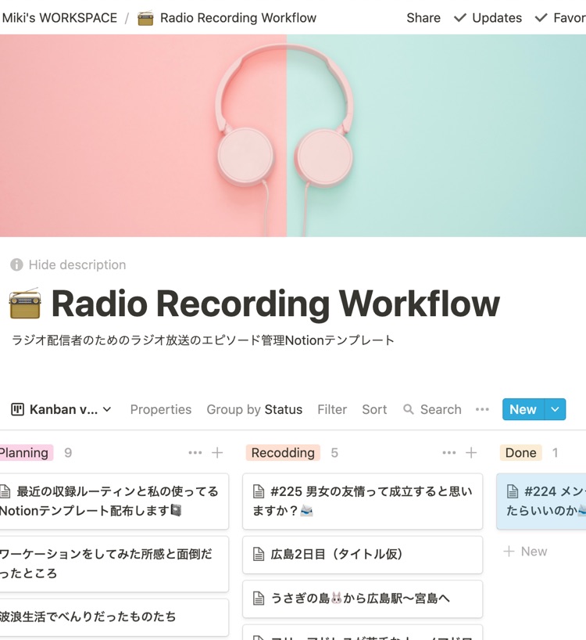
Task: Click the search magnifier icon
Action: pyautogui.click(x=409, y=409)
